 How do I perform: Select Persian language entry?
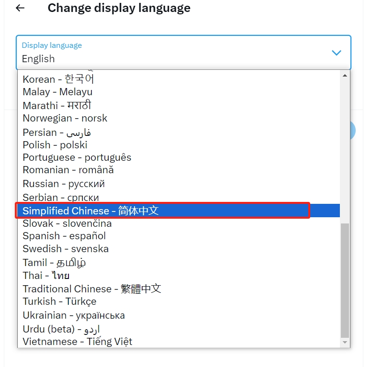tap(56, 132)
